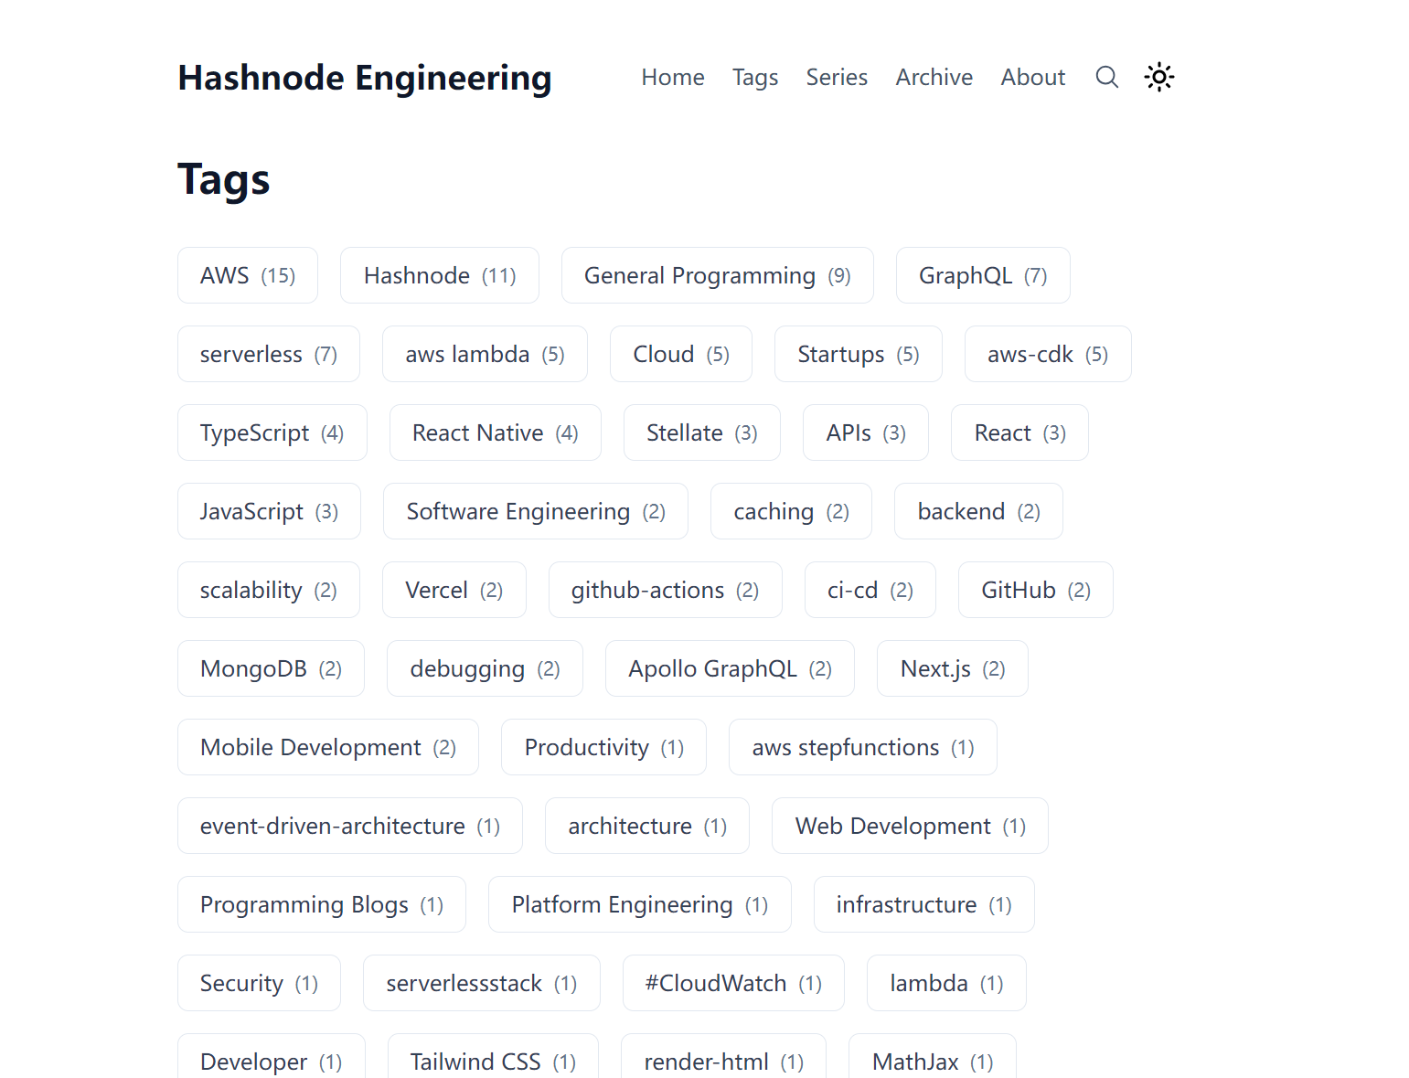Open the aws lambda (5) tag

(485, 354)
